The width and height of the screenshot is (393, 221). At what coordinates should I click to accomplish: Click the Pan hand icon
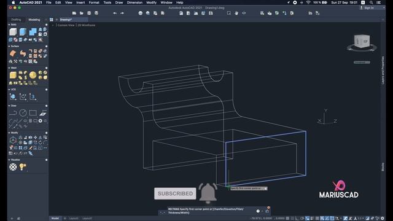(236, 13)
